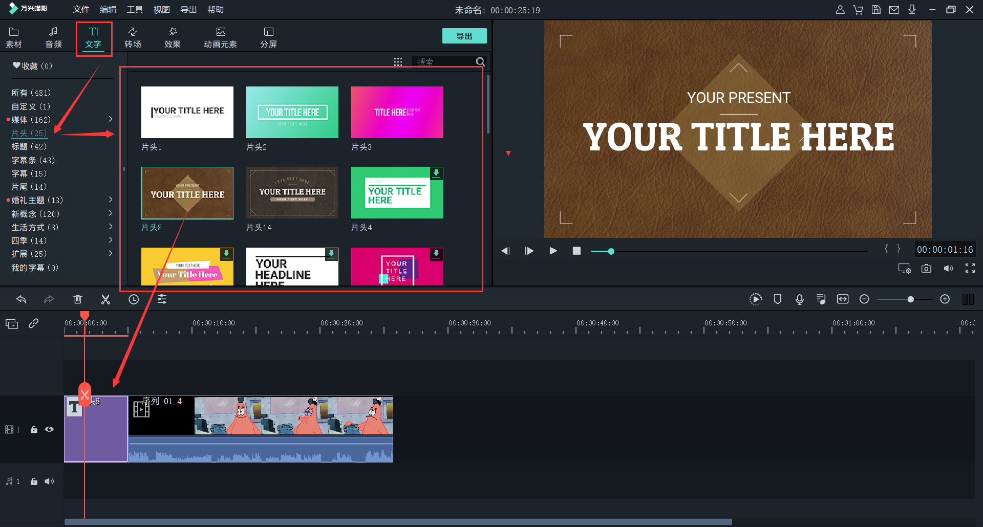
Task: Click the trash delete icon in timeline toolbar
Action: (78, 300)
